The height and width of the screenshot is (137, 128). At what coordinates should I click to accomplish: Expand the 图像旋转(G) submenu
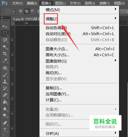(79, 61)
